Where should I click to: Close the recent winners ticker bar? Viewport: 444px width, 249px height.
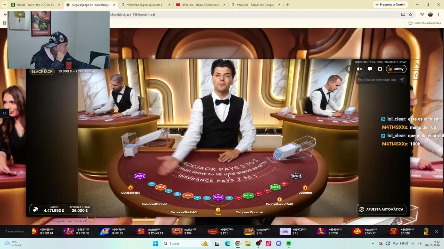(x=436, y=231)
